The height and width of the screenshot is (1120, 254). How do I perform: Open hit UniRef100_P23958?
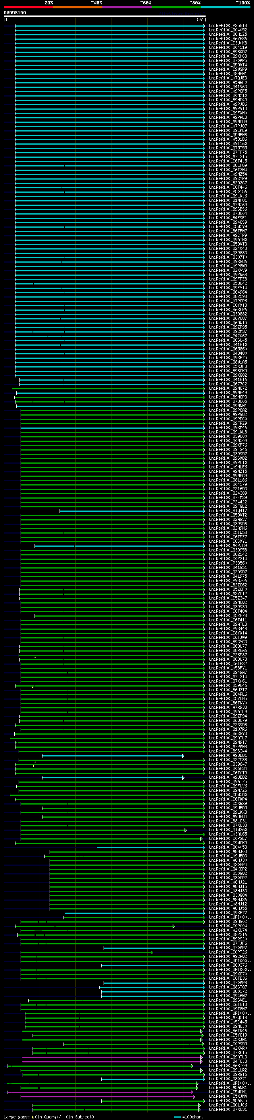tap(228, 725)
